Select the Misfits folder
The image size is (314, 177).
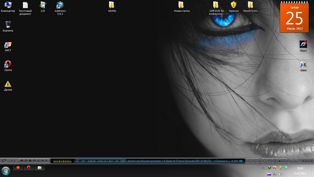[112, 7]
